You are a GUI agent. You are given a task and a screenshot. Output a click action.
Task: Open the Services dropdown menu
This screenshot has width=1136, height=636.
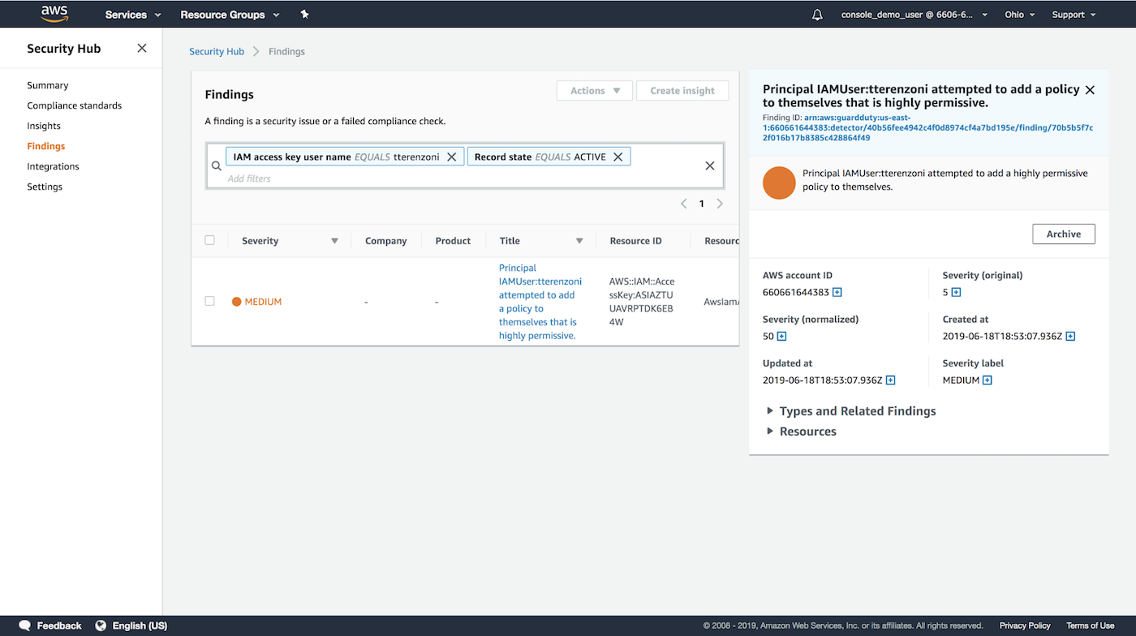(133, 15)
